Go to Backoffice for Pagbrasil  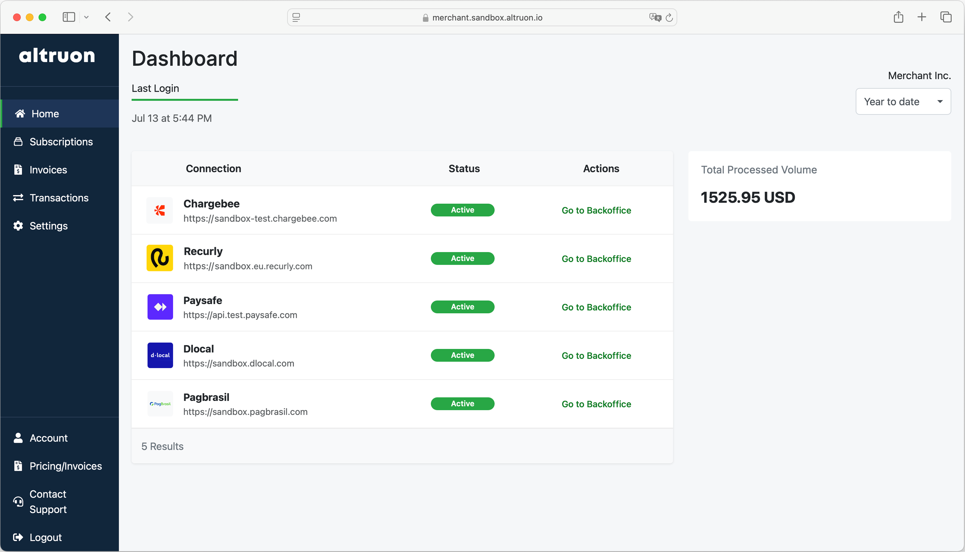click(x=596, y=404)
